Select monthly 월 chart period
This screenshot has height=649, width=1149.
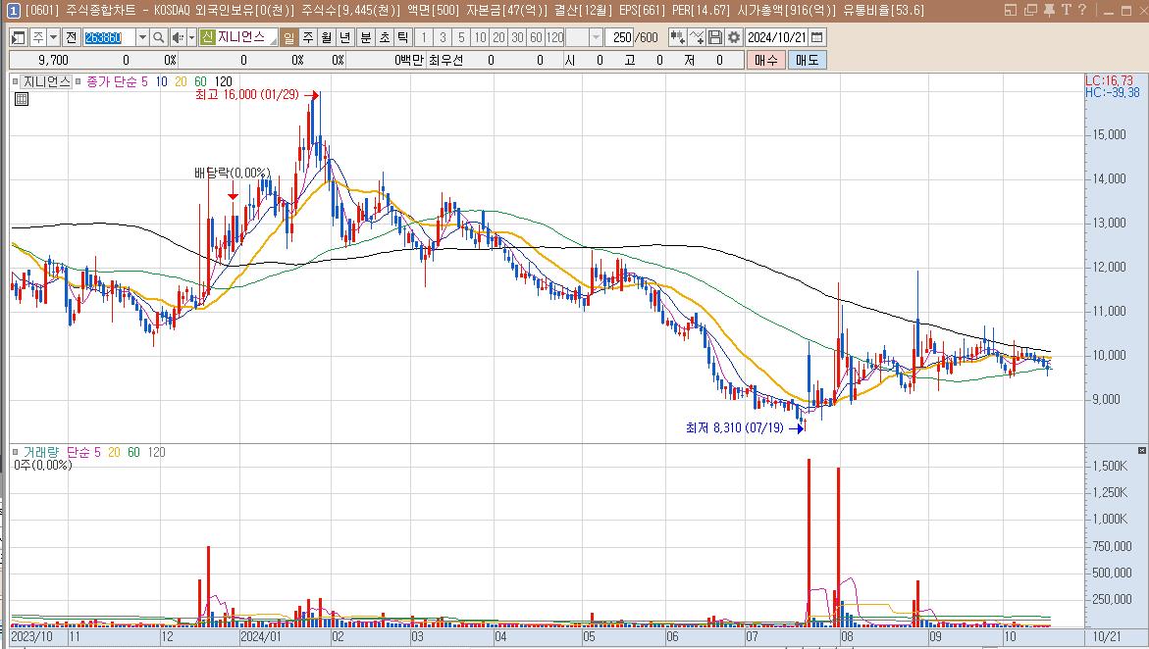326,37
